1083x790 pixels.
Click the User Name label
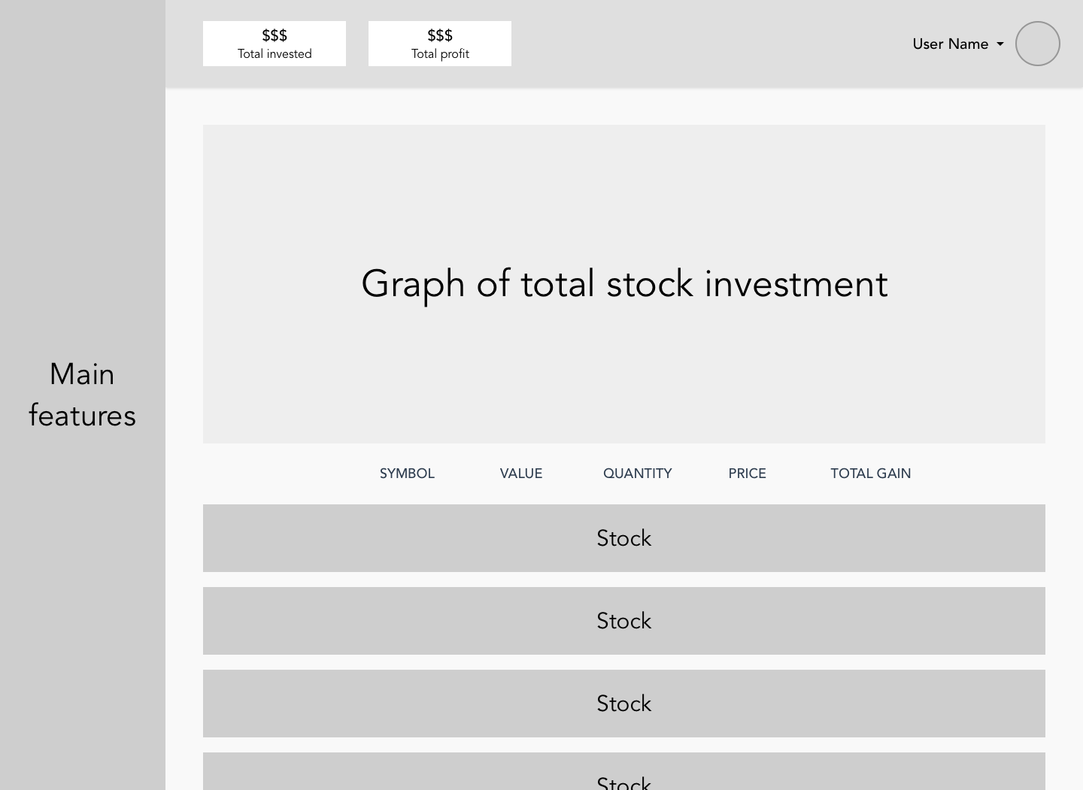(950, 44)
